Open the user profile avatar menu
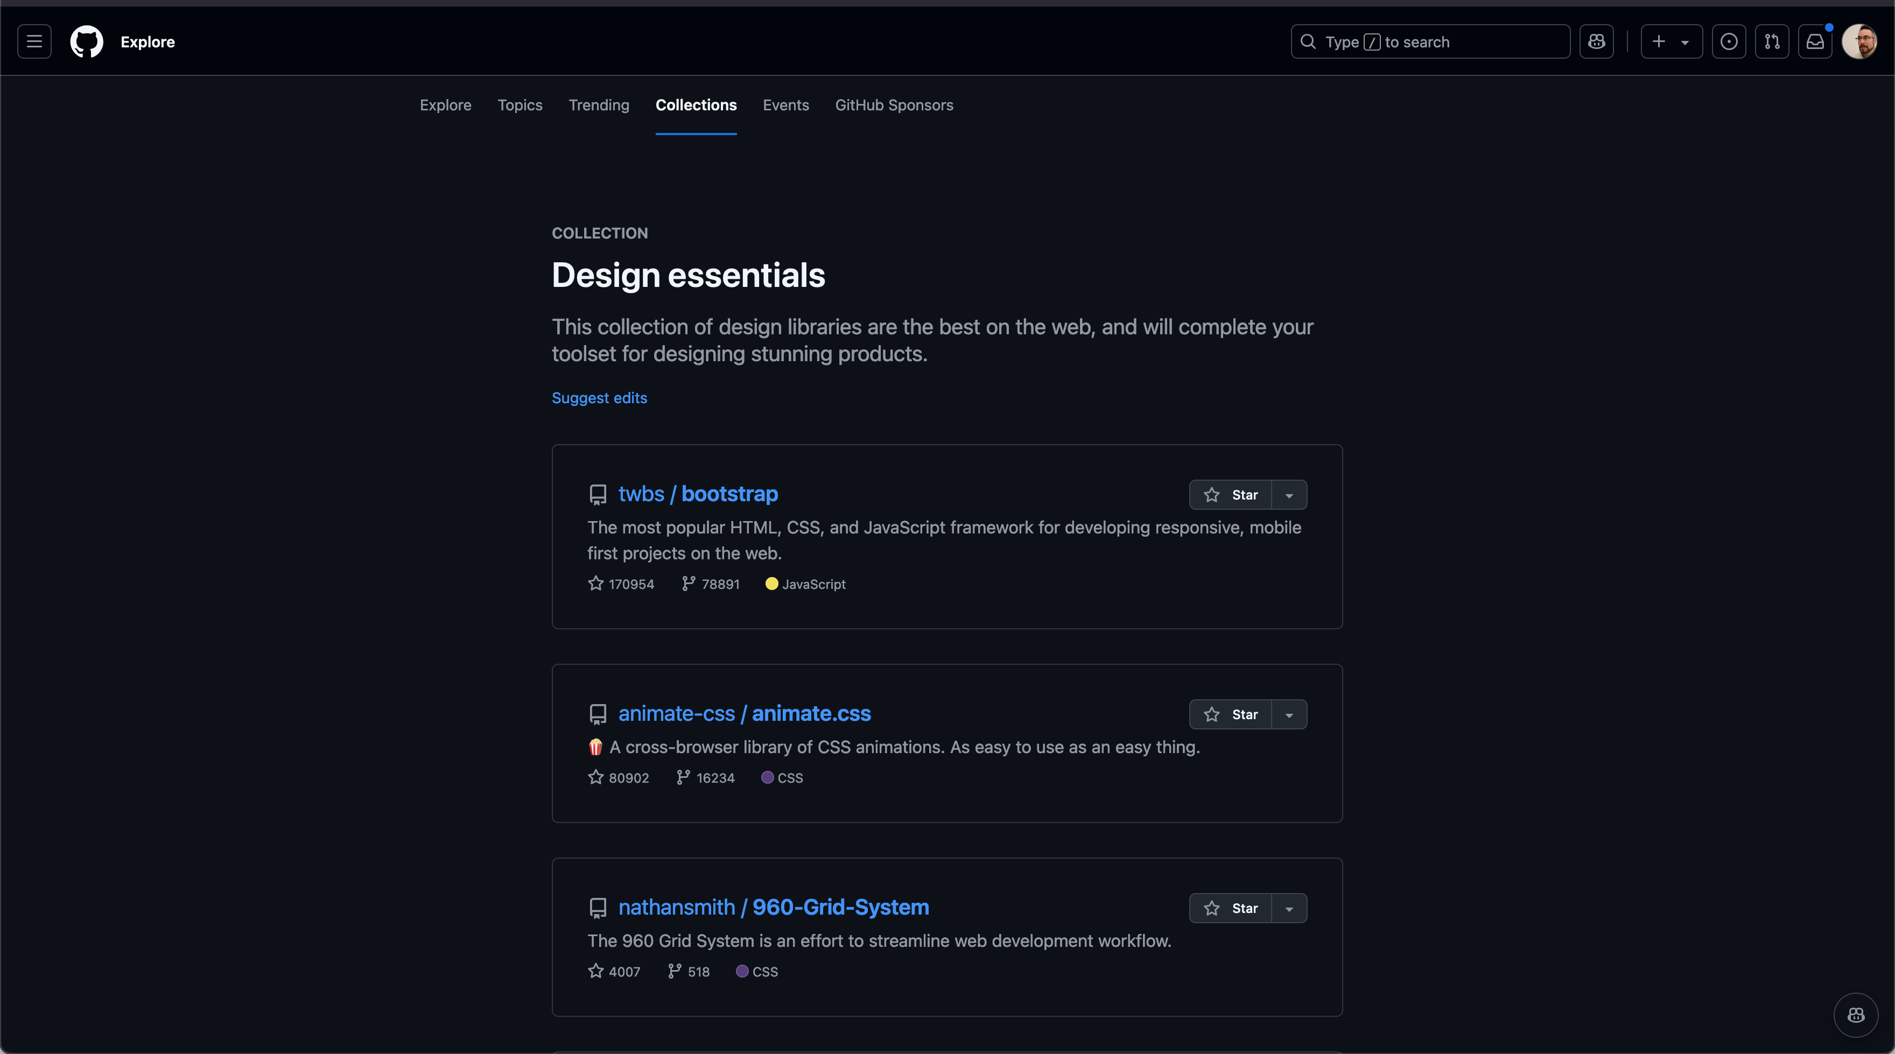The image size is (1895, 1054). [1859, 41]
